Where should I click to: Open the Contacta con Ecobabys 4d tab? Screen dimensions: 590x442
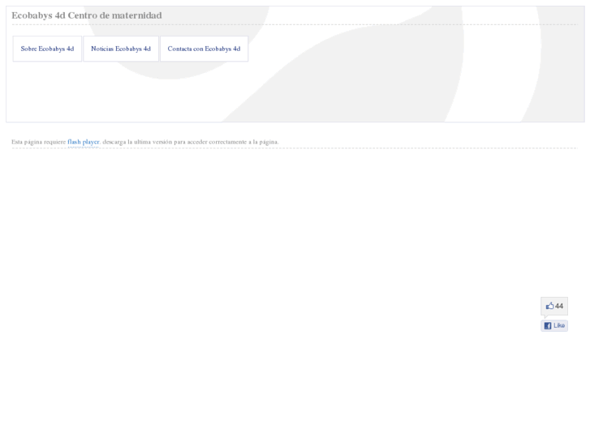(204, 49)
